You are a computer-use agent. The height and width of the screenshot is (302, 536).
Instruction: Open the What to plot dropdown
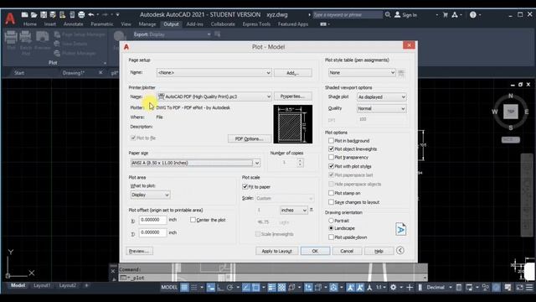click(x=150, y=195)
